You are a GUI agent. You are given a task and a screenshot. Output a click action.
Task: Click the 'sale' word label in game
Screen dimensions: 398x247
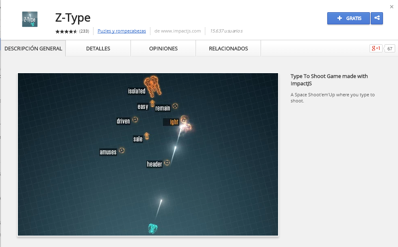click(138, 139)
